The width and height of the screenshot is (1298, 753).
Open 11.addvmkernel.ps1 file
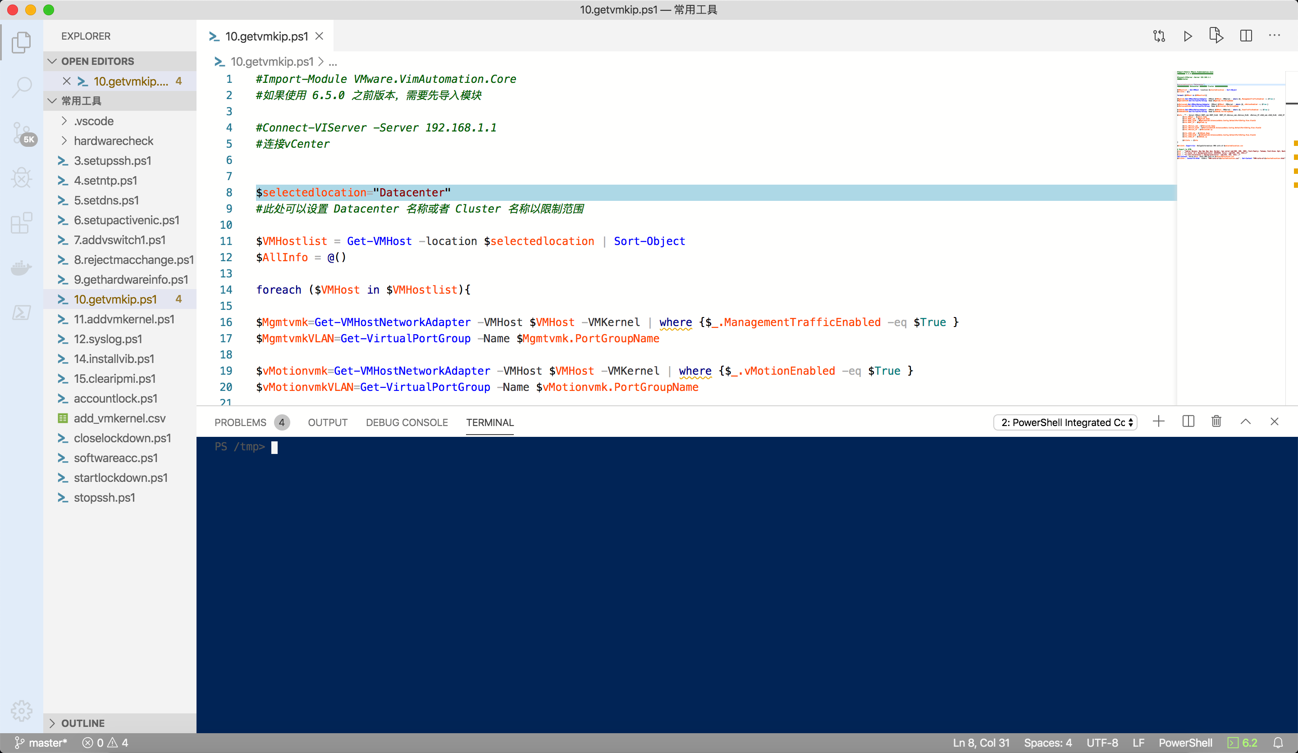(119, 319)
